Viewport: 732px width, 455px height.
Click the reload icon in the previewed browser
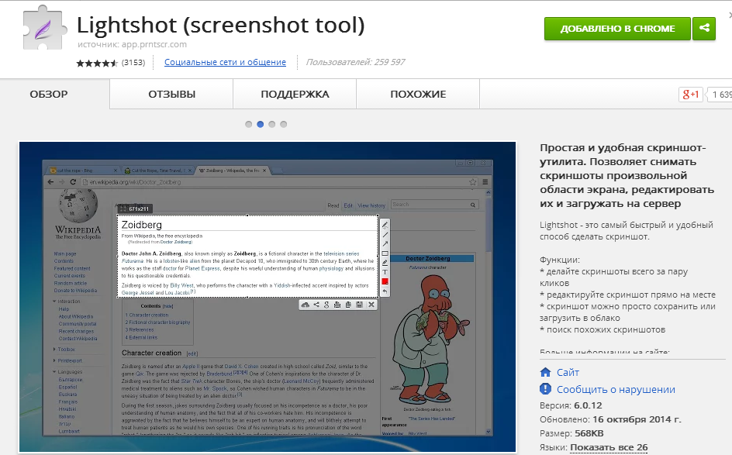point(73,182)
